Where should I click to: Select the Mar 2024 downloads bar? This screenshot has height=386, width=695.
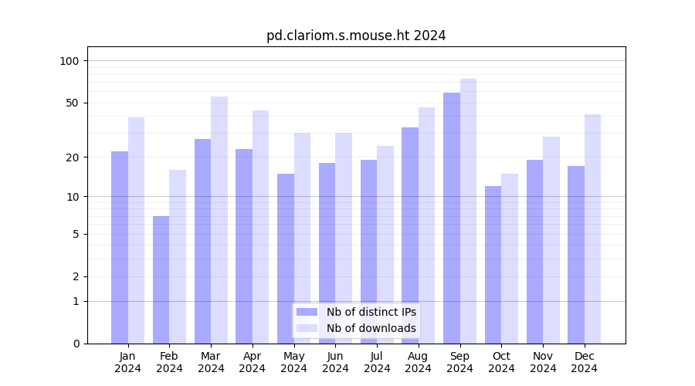[219, 220]
